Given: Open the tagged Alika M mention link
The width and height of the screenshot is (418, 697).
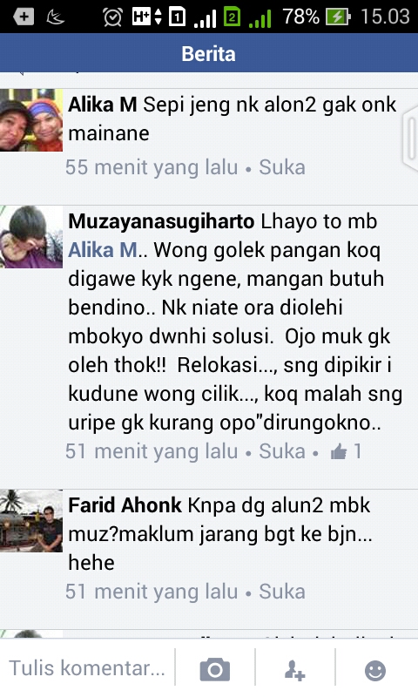Looking at the screenshot, I should (103, 250).
